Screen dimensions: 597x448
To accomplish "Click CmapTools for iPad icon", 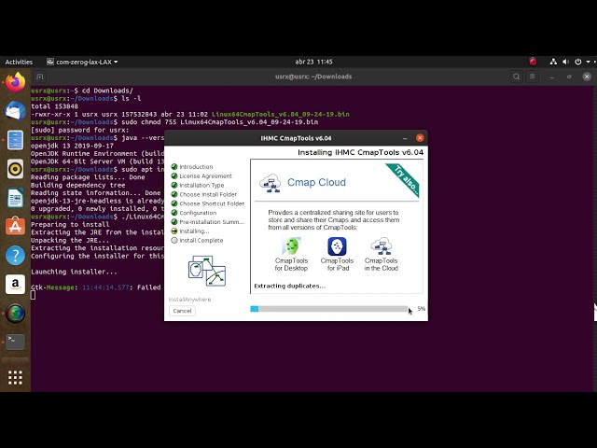I will 337,246.
